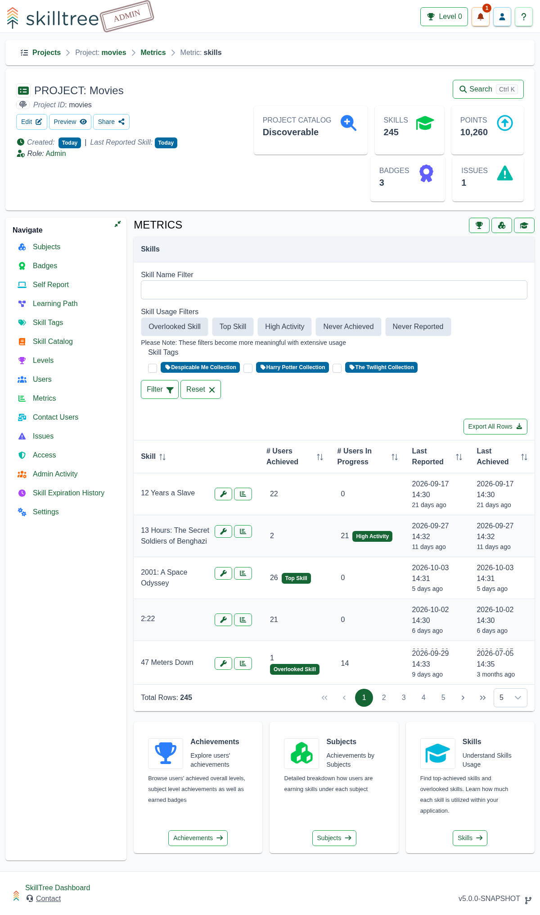Click in Skill Name Filter input field
Image resolution: width=540 pixels, height=915 pixels.
click(334, 290)
